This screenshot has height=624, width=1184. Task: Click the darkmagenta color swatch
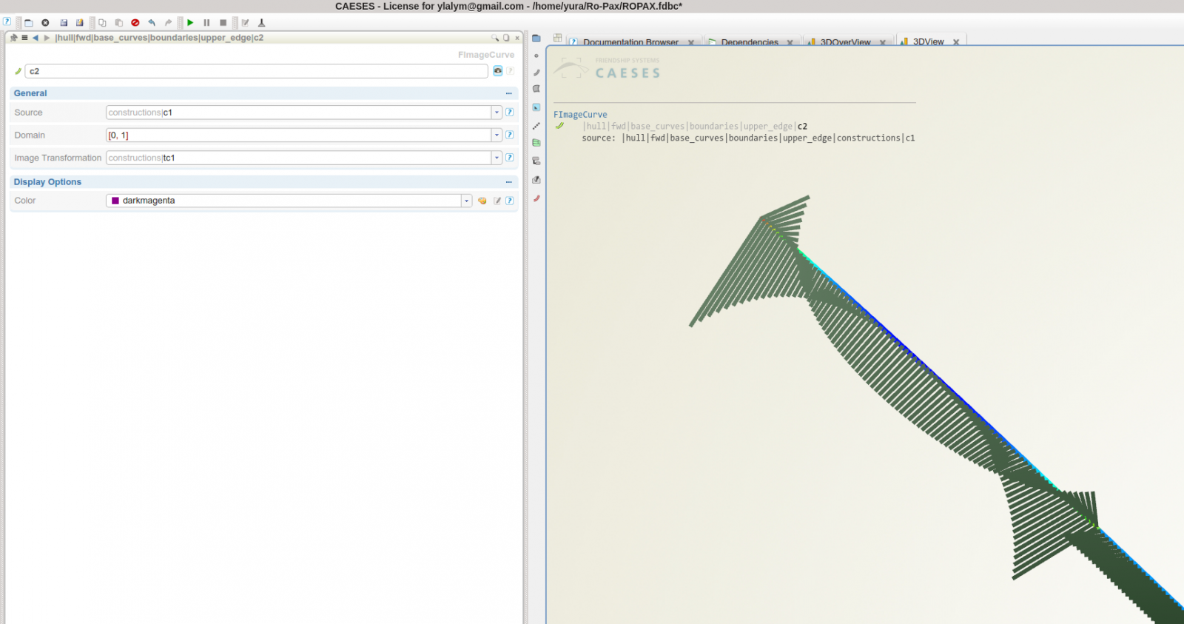point(115,201)
